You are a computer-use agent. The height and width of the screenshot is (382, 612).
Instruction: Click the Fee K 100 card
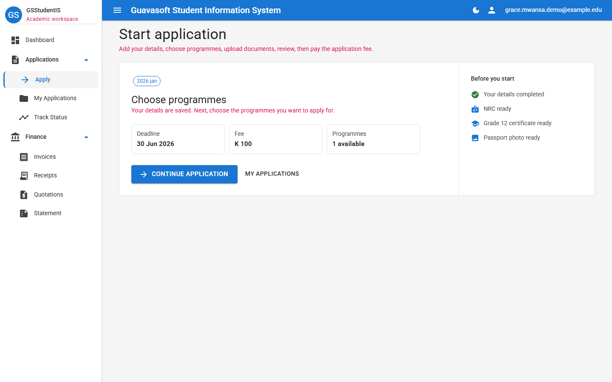coord(276,139)
